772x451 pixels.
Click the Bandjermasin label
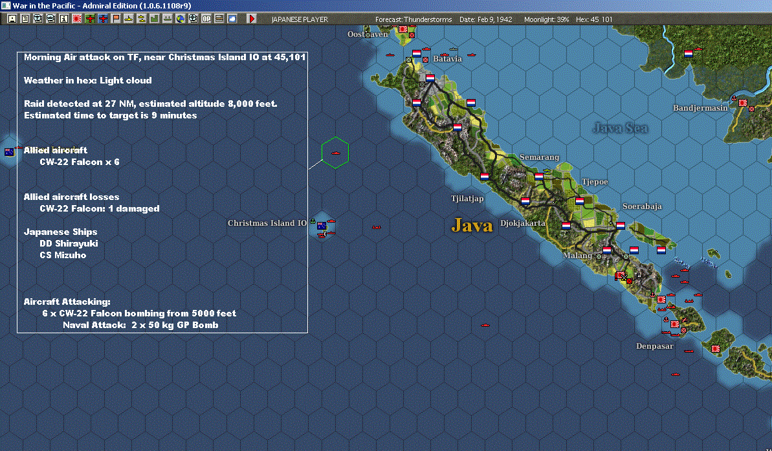click(x=700, y=108)
